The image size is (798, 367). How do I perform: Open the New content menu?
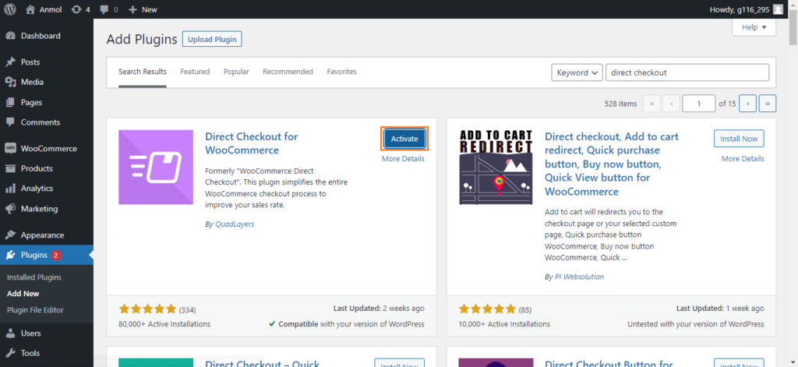coord(143,9)
